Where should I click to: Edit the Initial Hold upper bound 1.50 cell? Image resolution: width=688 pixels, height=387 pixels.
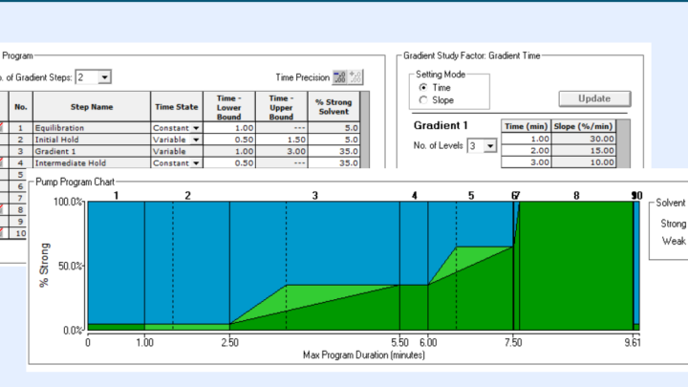pyautogui.click(x=282, y=140)
